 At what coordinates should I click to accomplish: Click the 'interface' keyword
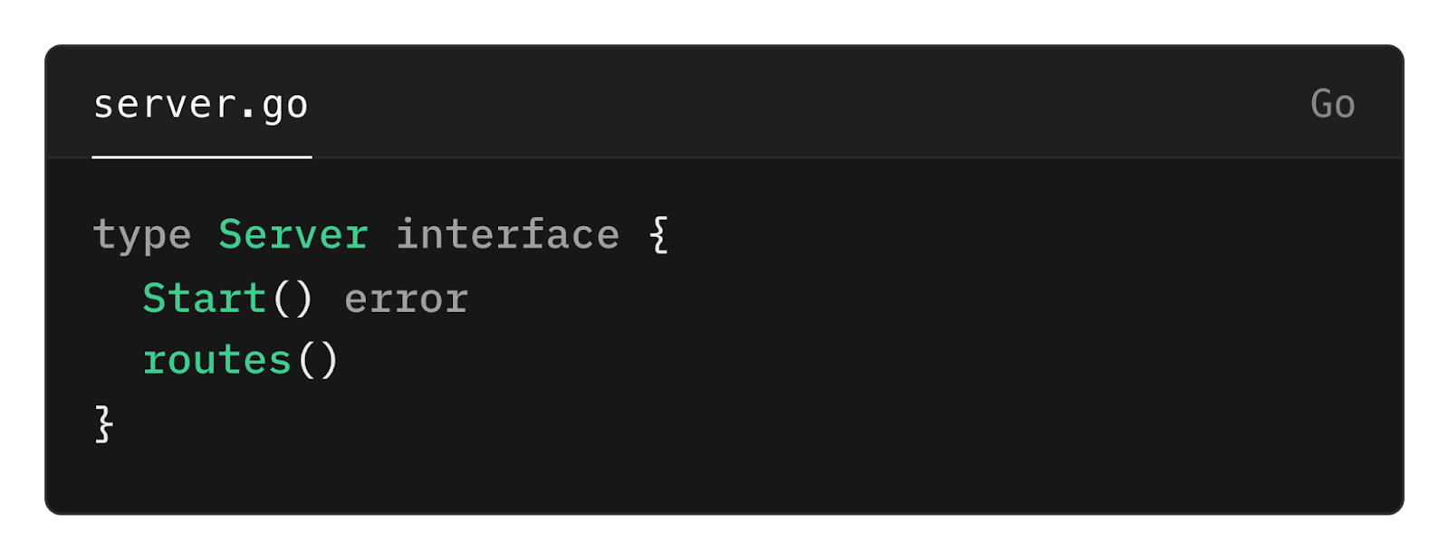507,235
